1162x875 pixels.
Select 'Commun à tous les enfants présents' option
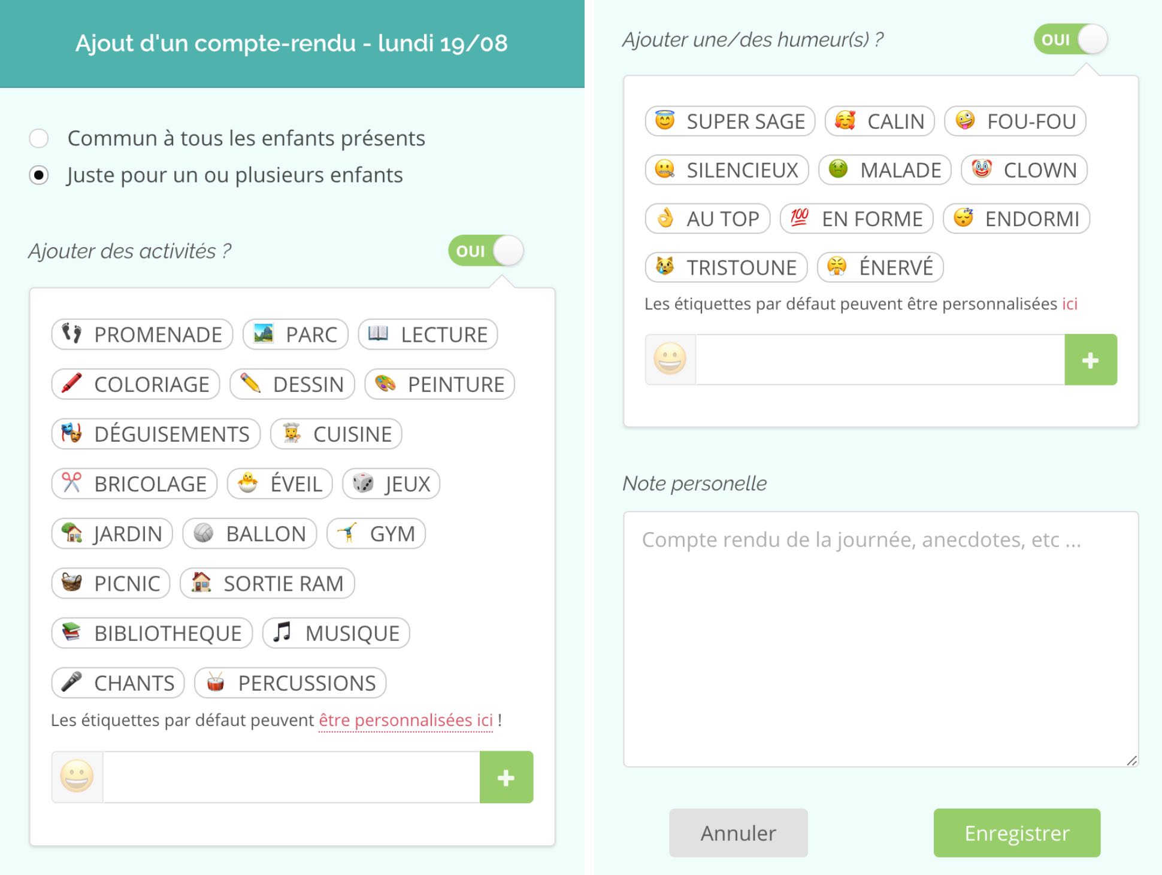(x=39, y=138)
